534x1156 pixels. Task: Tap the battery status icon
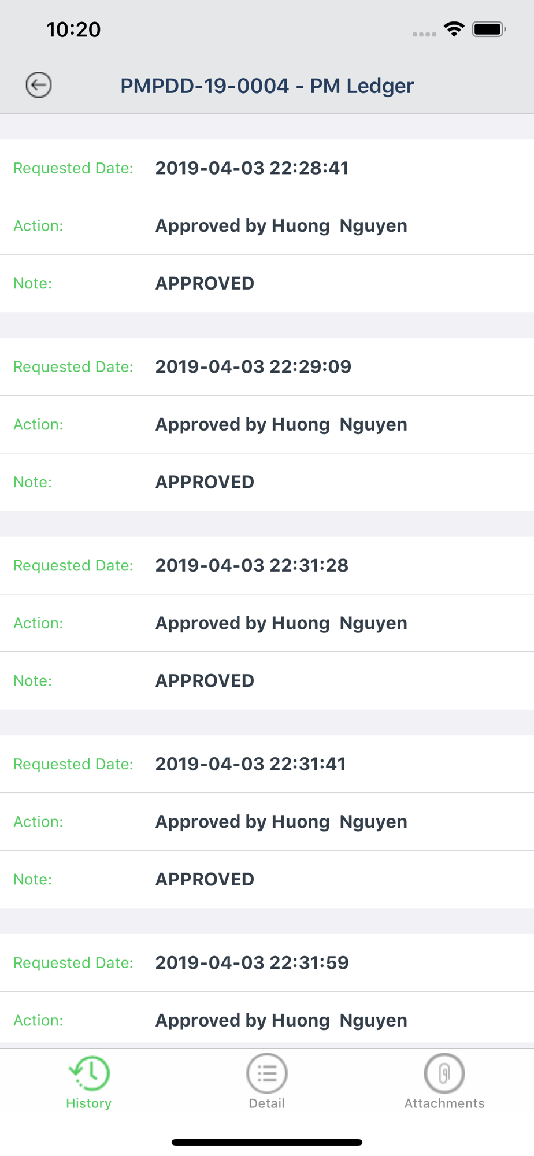(489, 29)
